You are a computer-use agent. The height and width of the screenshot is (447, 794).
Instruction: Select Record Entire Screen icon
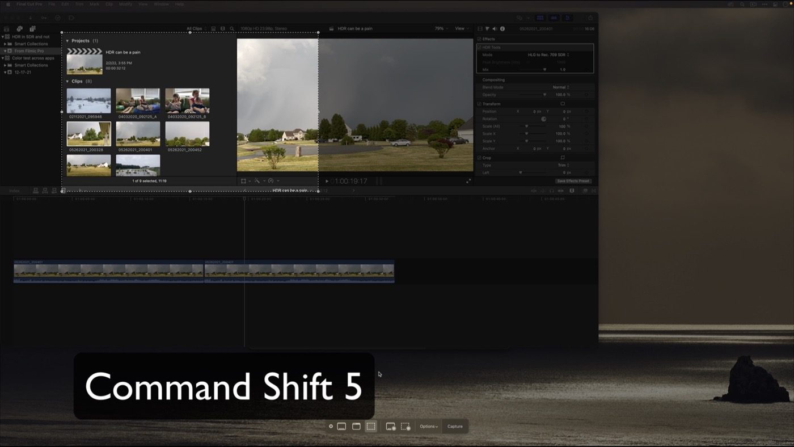coord(390,427)
